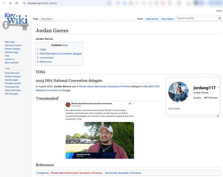Open Special pages tool

pyautogui.click(x=11, y=80)
